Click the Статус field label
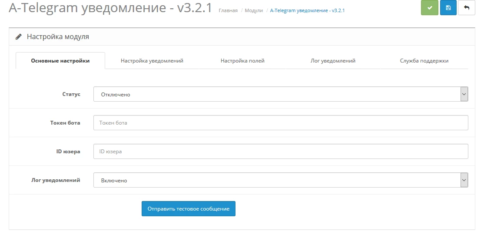484x231 pixels. [71, 94]
